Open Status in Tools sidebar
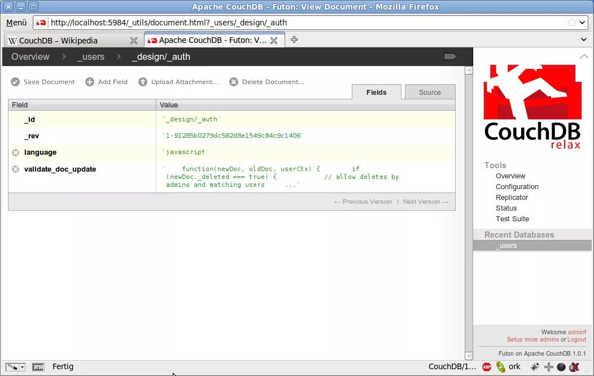594x376 pixels. click(x=506, y=208)
